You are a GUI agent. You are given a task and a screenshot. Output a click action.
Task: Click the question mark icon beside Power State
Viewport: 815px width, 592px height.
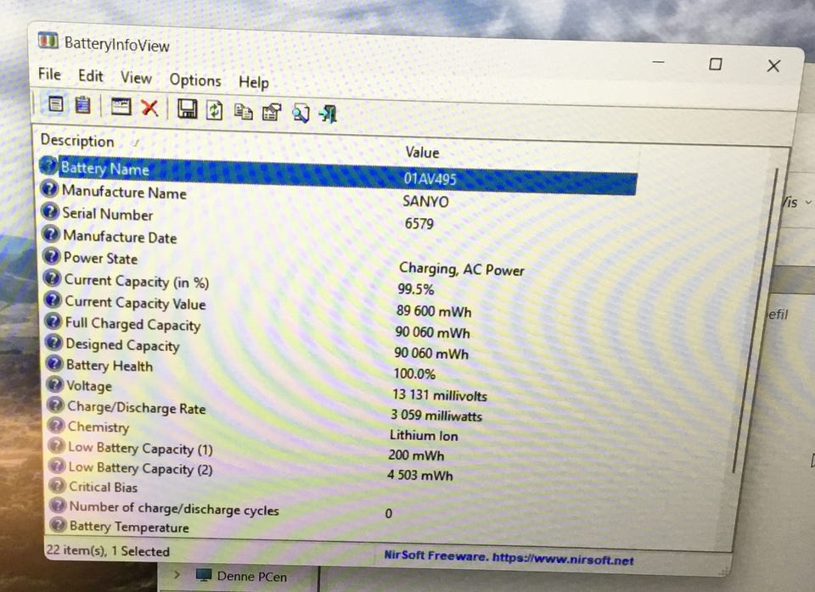pyautogui.click(x=52, y=256)
